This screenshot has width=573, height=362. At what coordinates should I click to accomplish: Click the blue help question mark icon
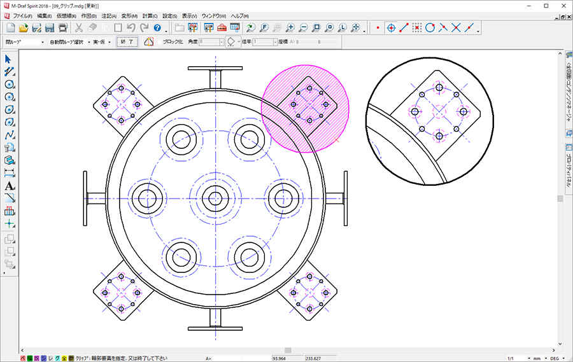tap(157, 28)
